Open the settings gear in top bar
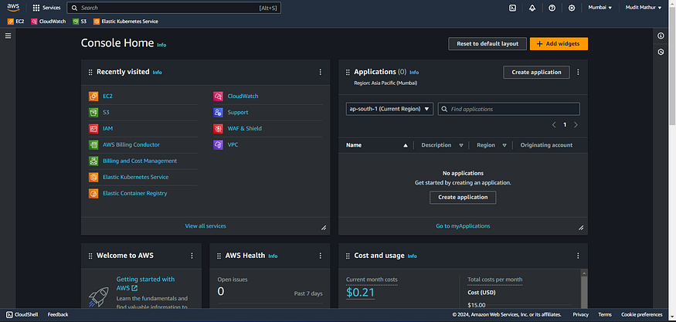 coord(572,8)
